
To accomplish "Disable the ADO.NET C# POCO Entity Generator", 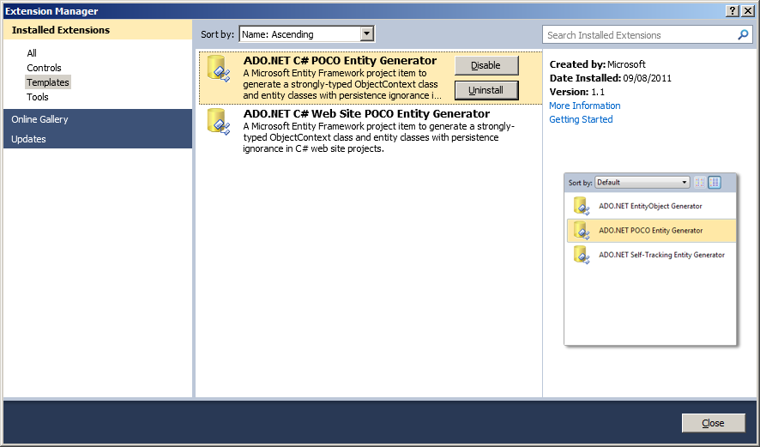I will point(486,66).
